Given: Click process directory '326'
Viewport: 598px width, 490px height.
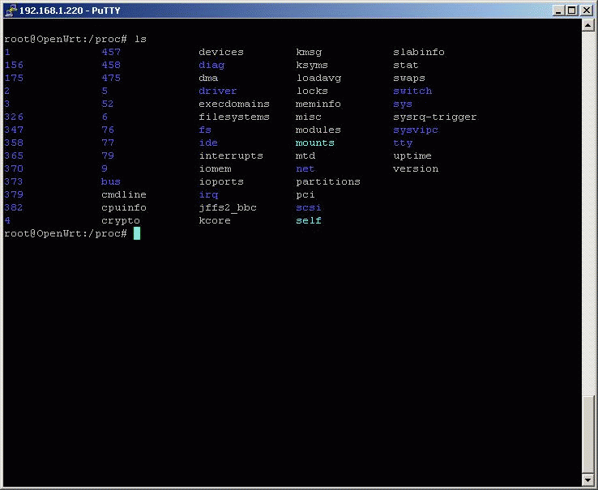Looking at the screenshot, I should click(x=14, y=117).
